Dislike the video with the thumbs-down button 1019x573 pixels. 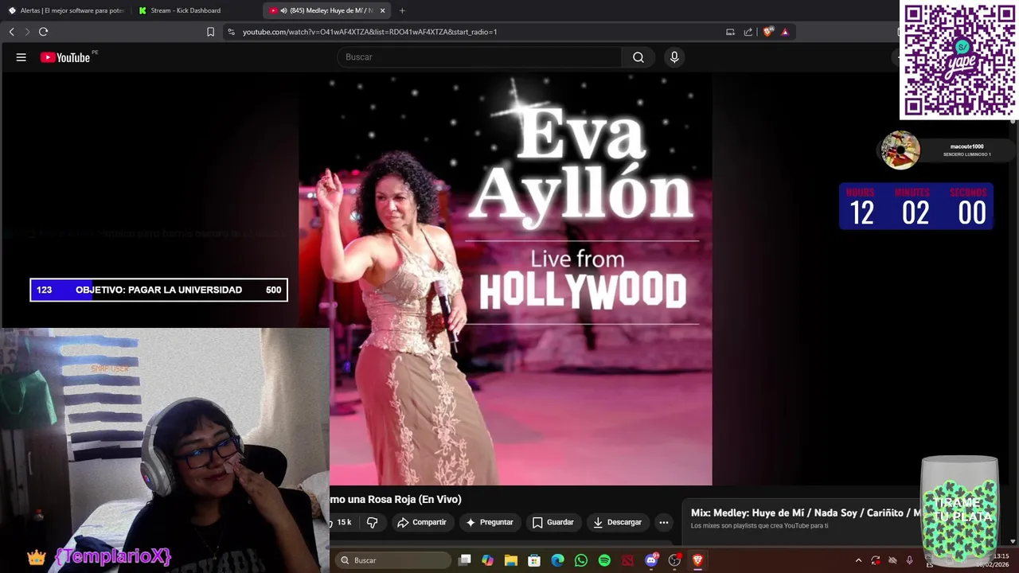click(372, 522)
